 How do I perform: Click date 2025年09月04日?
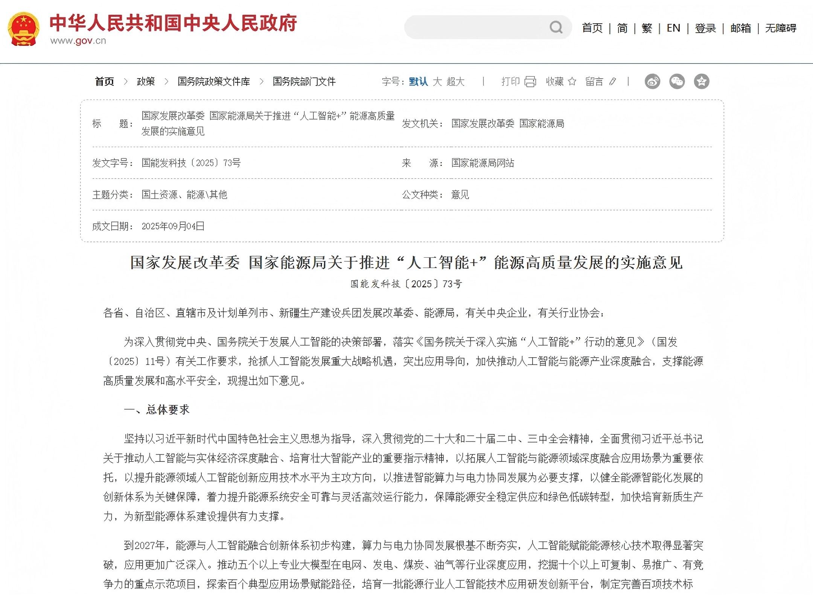pyautogui.click(x=173, y=226)
